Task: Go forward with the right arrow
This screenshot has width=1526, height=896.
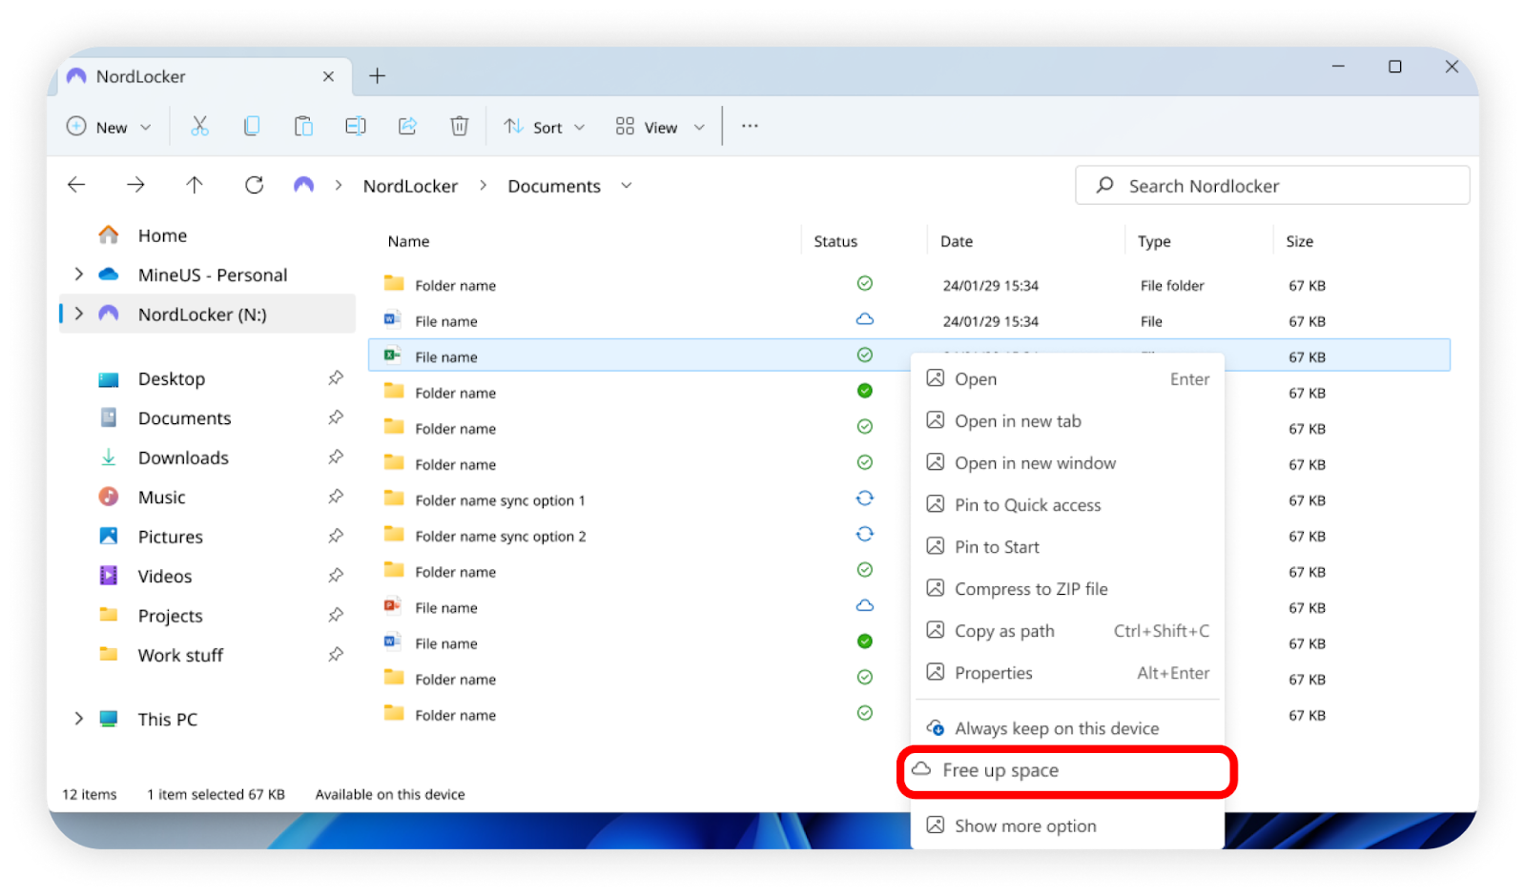Action: pos(135,185)
